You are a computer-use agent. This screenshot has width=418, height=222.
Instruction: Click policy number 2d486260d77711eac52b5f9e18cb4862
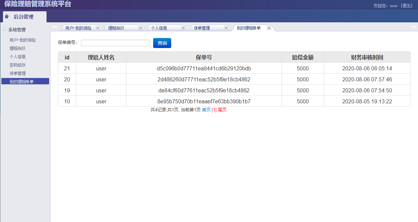pyautogui.click(x=204, y=79)
